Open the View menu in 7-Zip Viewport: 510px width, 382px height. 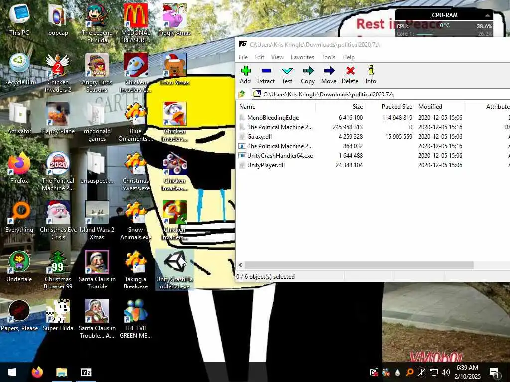[x=277, y=57]
